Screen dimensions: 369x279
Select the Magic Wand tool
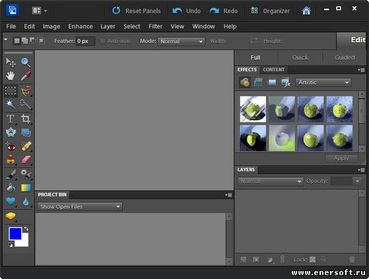tap(10, 104)
